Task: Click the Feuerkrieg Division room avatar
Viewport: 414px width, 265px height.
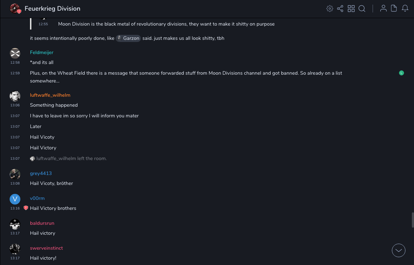Action: click(15, 9)
